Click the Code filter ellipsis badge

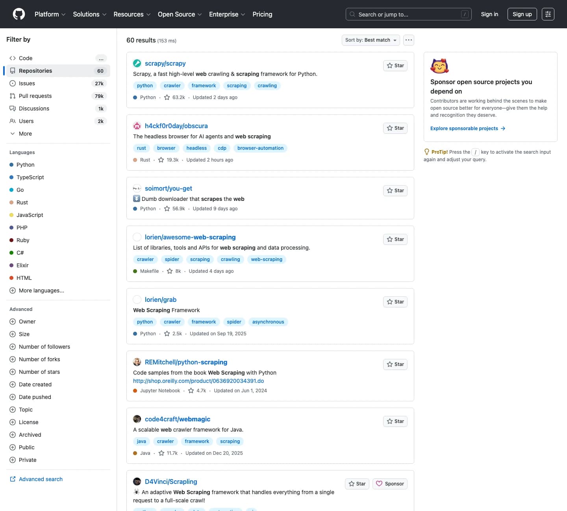click(x=101, y=58)
